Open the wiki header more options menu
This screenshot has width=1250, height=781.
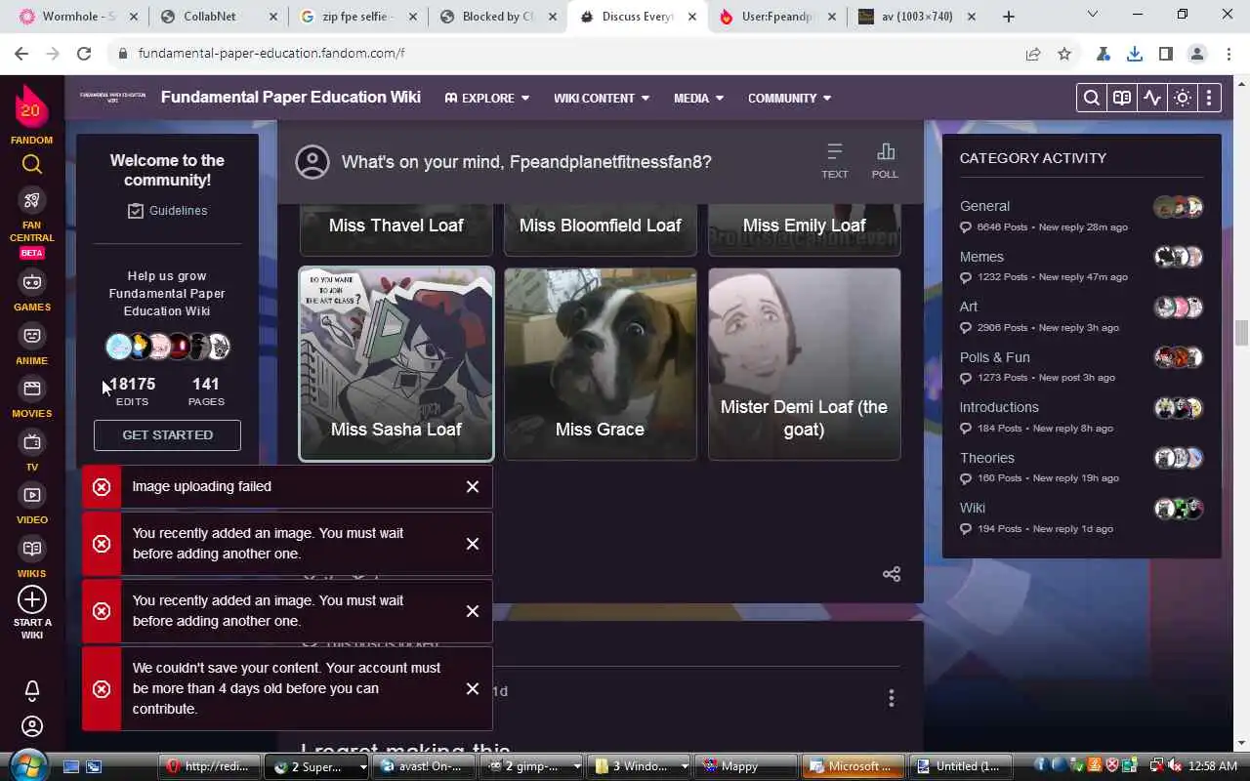pos(1209,98)
